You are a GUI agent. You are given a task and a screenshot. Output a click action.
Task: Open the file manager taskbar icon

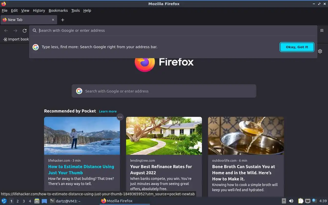[37, 201]
